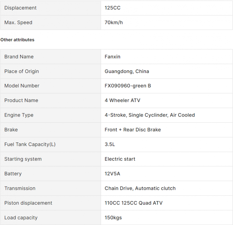This screenshot has height=225, width=233.
Task: Click the Fuel Tank Capacity(L) label
Action: click(30, 144)
